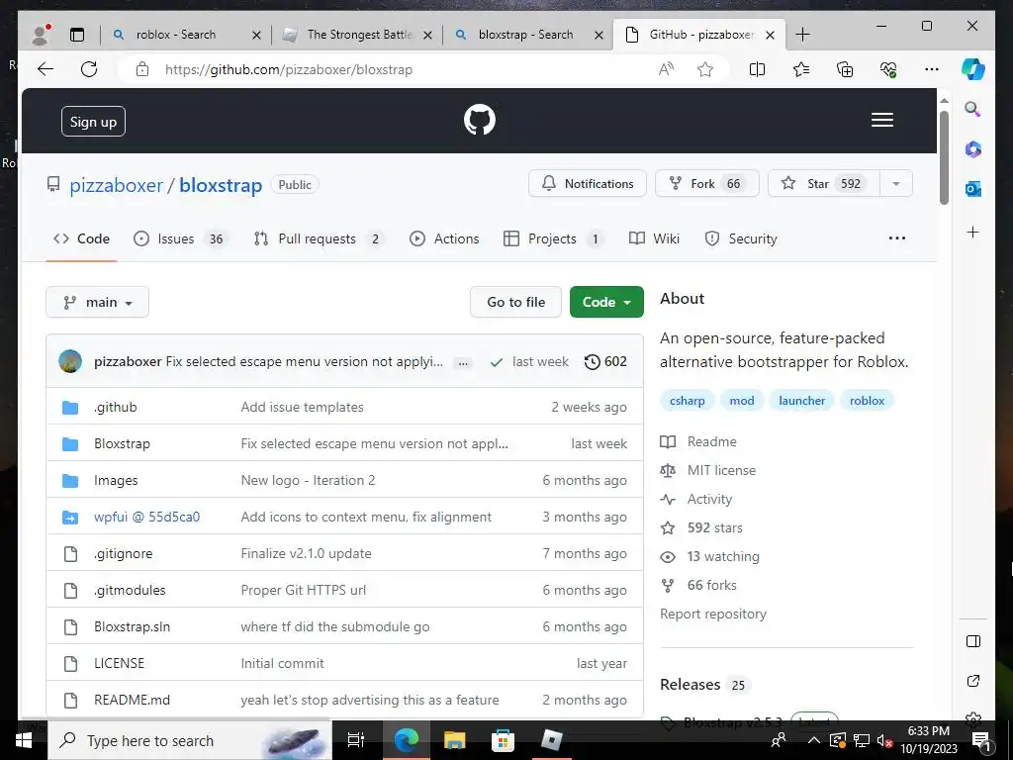
Task: Open the wpfui submodule link
Action: point(146,517)
